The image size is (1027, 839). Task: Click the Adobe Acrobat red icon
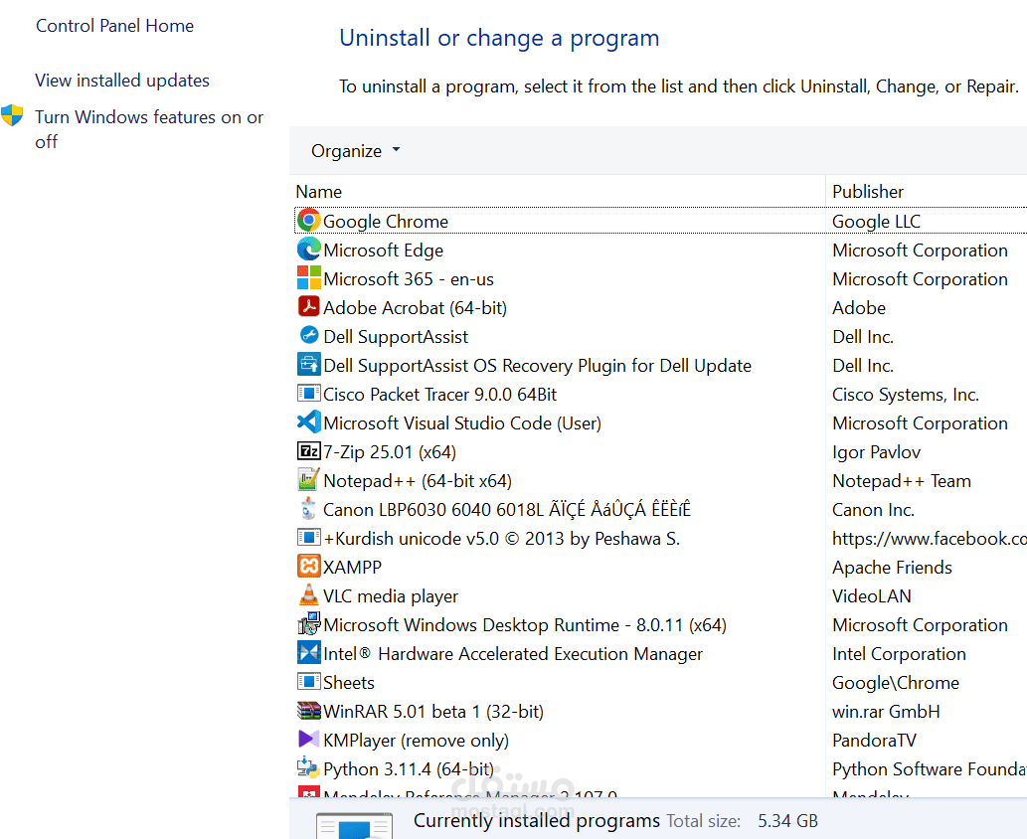[x=308, y=306]
